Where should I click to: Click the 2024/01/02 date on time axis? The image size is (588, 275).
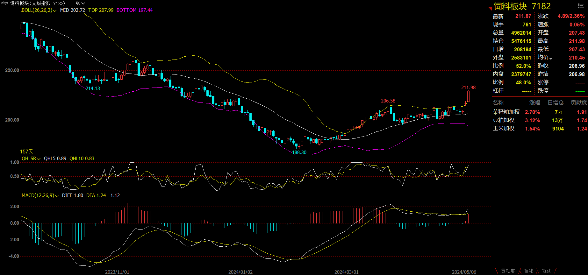click(x=240, y=272)
